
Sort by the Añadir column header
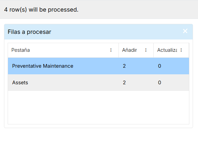[129, 50]
